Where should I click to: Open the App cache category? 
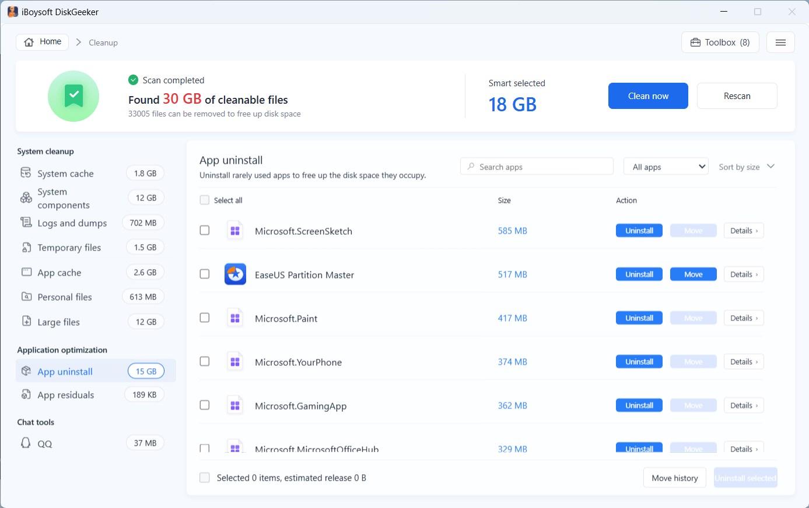pos(96,273)
